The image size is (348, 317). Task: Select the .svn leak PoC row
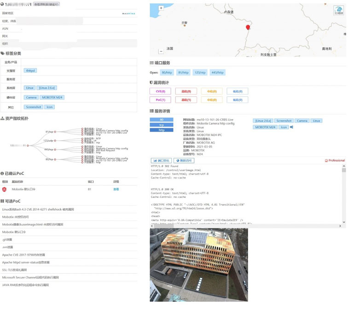pyautogui.click(x=69, y=247)
